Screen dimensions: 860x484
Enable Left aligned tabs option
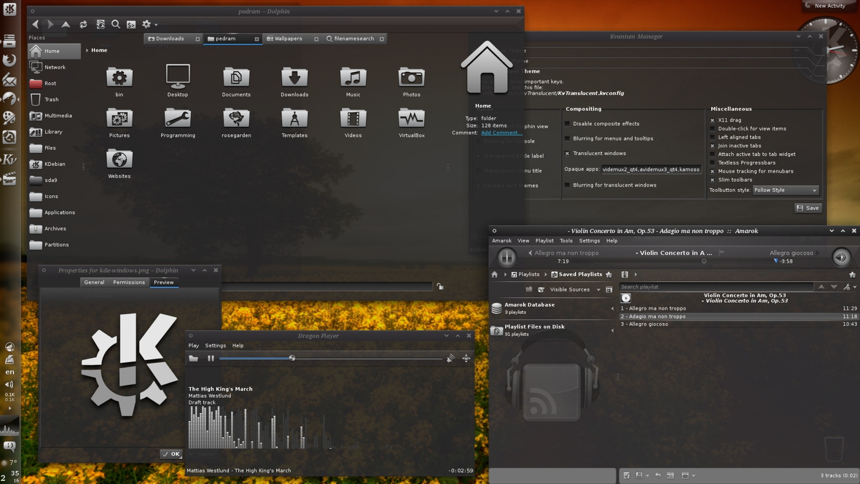tap(713, 137)
